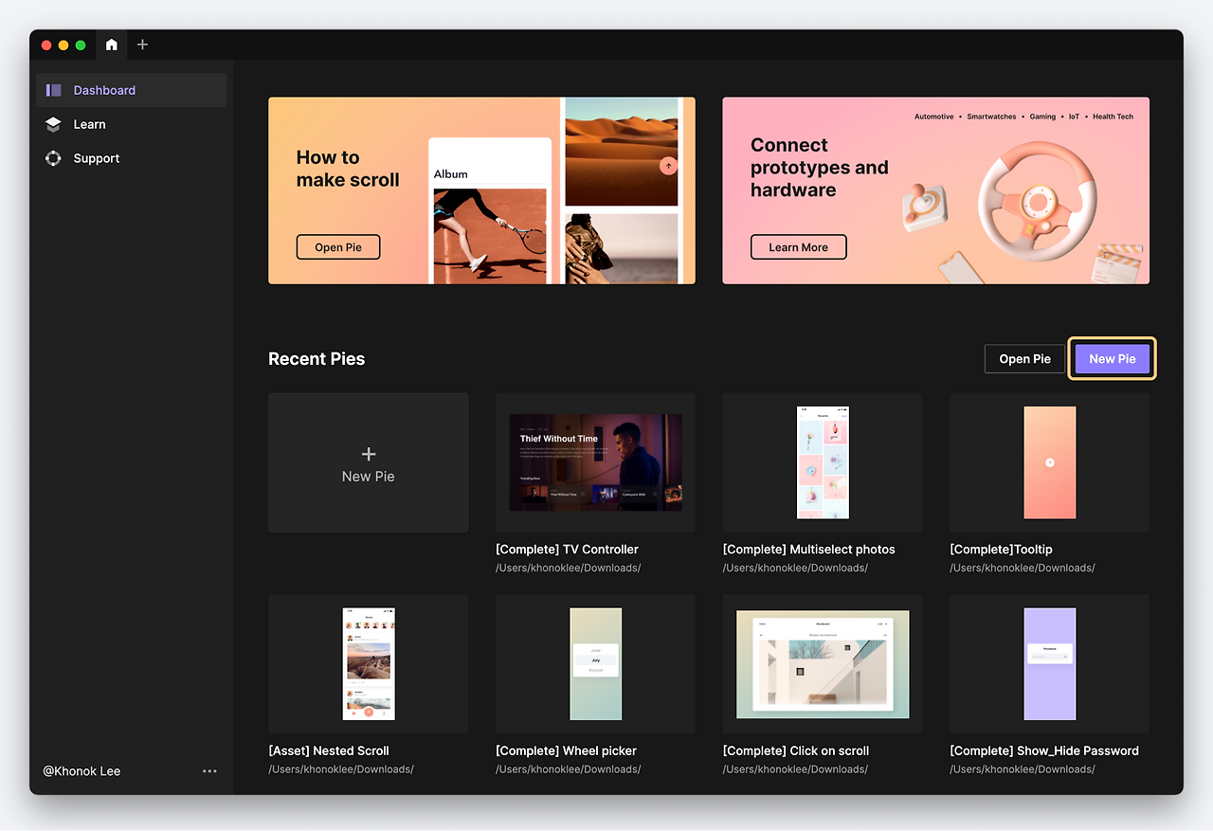Click the @Khonok Lee account name
Screen dimensions: 1213x831
tap(81, 771)
